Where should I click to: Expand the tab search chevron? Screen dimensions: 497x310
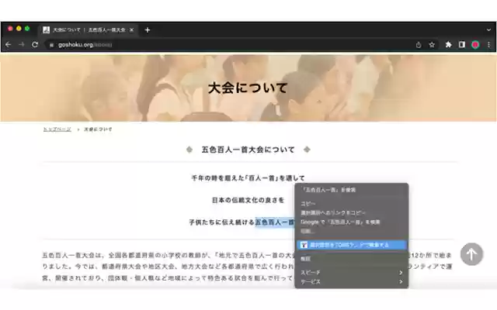pyautogui.click(x=488, y=29)
